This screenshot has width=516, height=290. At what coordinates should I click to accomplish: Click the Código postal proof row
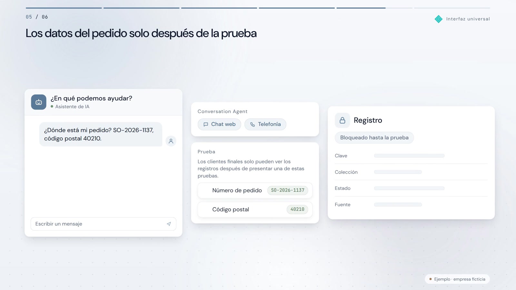pyautogui.click(x=255, y=209)
